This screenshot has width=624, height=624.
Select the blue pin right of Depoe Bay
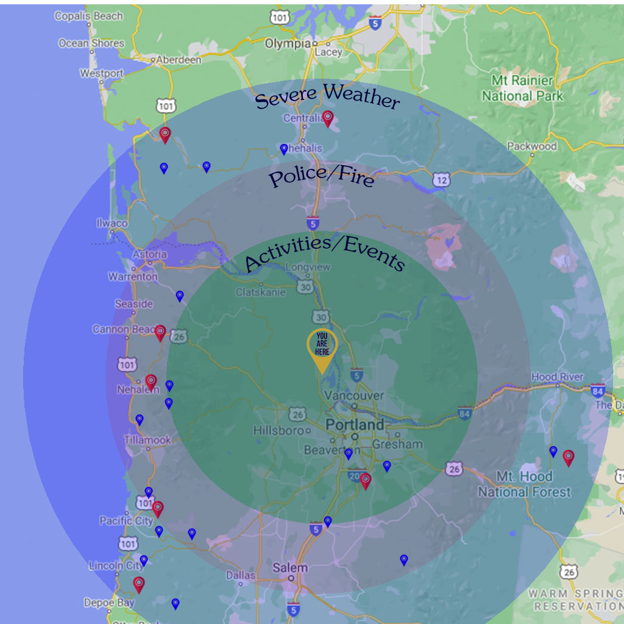pyautogui.click(x=175, y=604)
